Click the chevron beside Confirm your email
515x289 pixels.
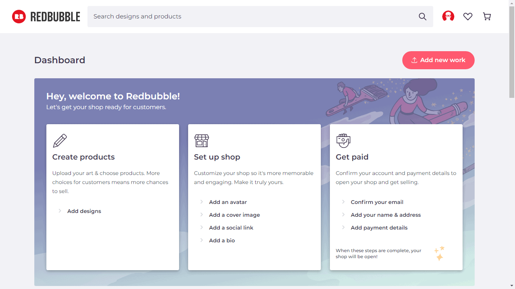pos(343,202)
